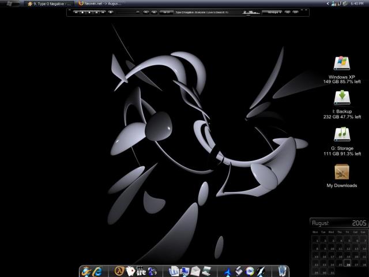369x277 pixels.
Task: Open the skin/colour theme dropdown in player
Action: click(x=272, y=12)
